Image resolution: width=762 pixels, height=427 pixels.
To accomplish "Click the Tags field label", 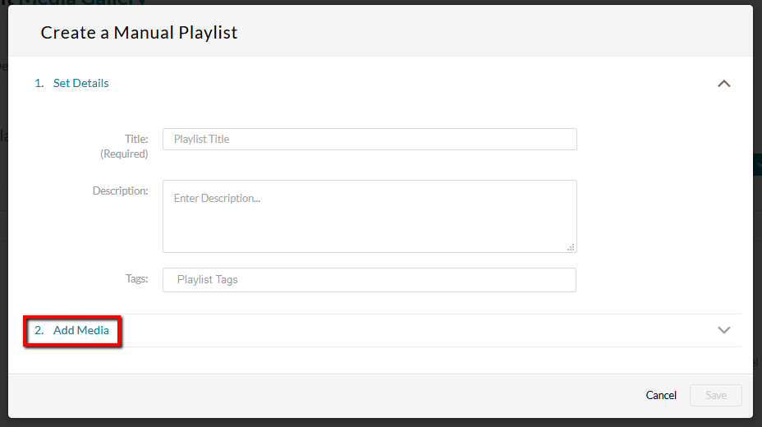I will click(136, 279).
